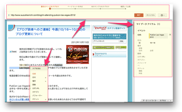Expand the チケット submenu arrow
This screenshot has width=182, height=112.
(x=45, y=99)
